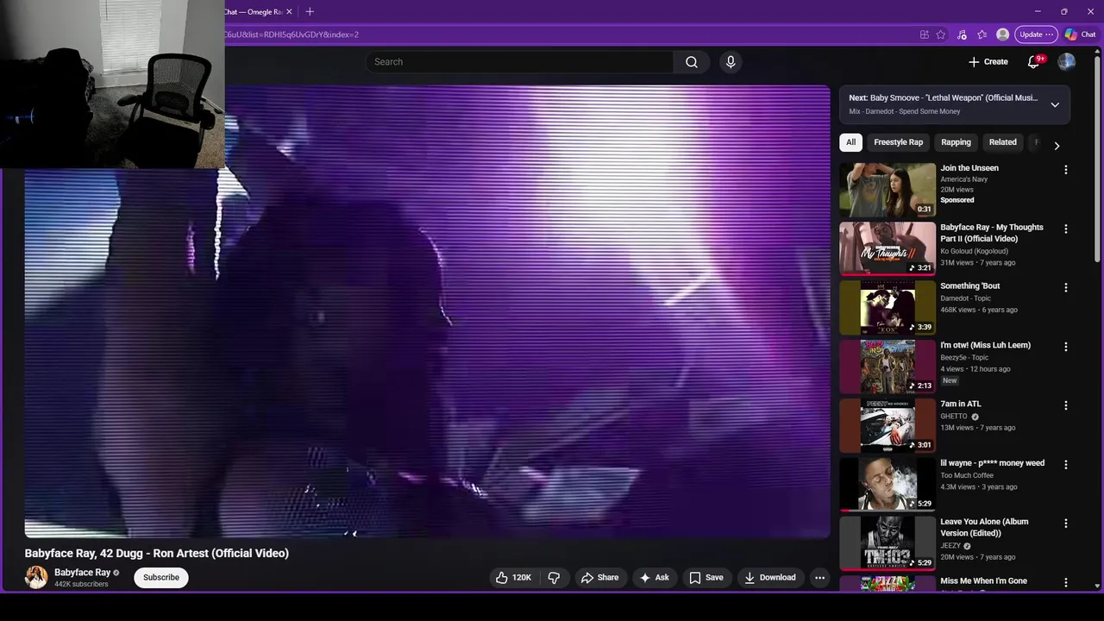Click the browser Update button

coord(1036,34)
